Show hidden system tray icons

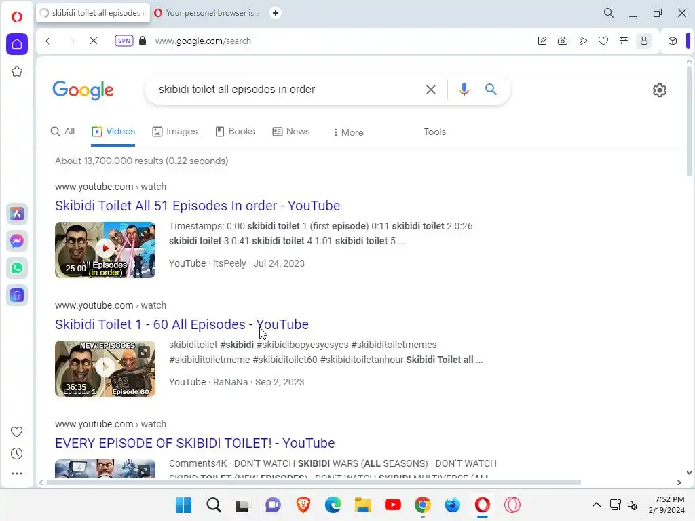click(x=597, y=505)
